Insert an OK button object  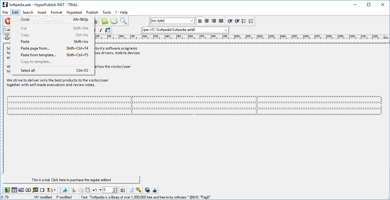28,190
